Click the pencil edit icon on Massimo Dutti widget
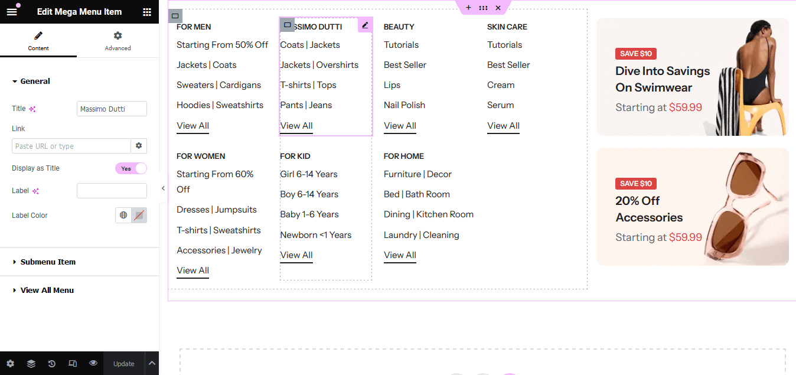The height and width of the screenshot is (375, 796). 365,25
